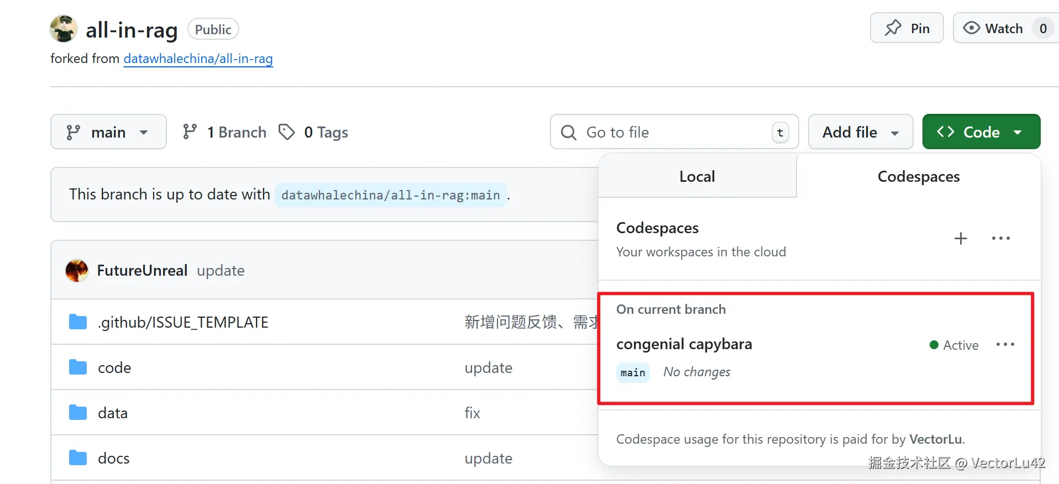The image size is (1059, 484).
Task: Click the all-in-rag repository owner avatar
Action: (64, 29)
